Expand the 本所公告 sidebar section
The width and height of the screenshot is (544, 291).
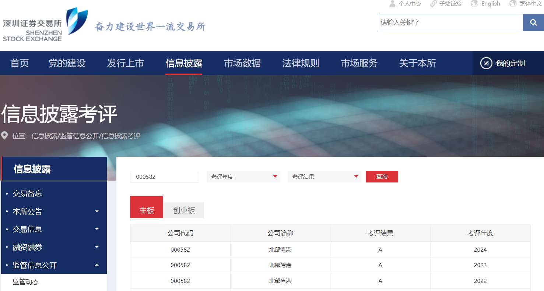(x=97, y=212)
